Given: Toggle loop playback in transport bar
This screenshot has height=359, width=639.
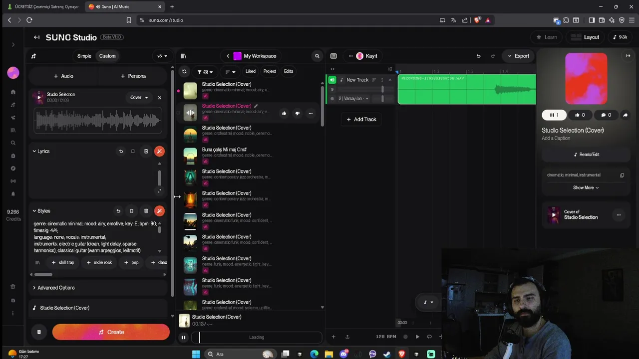Looking at the screenshot, I should tap(429, 337).
